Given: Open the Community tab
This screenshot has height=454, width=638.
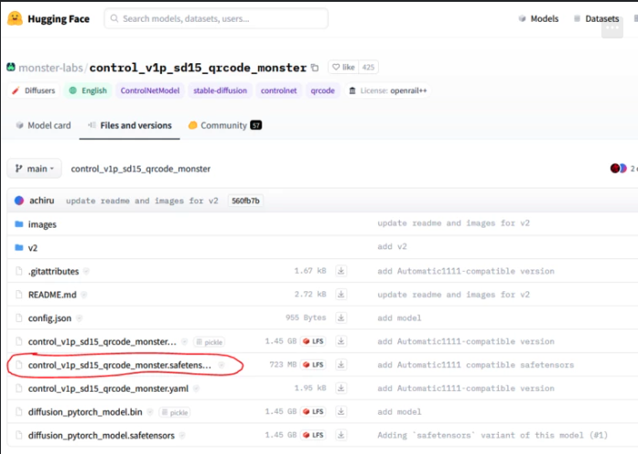Looking at the screenshot, I should coord(223,125).
